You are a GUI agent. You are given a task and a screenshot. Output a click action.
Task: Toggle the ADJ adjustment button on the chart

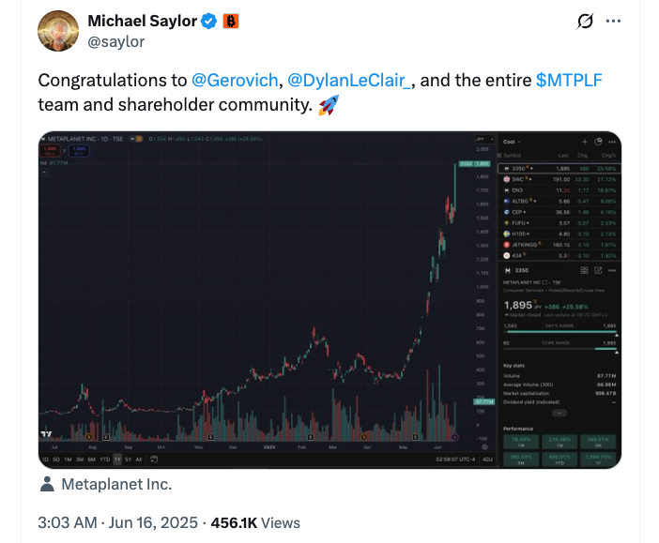tap(485, 460)
